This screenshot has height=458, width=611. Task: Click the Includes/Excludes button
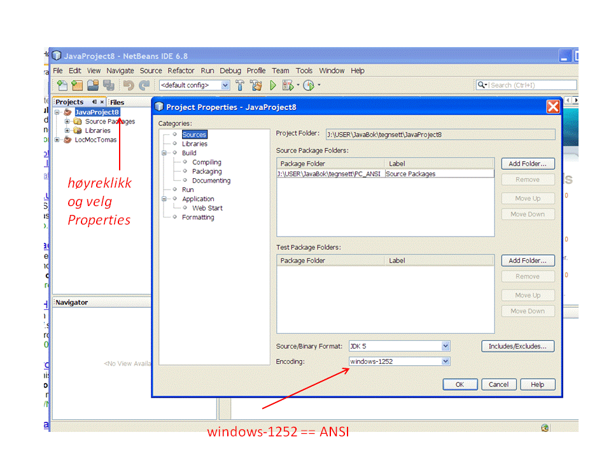click(517, 346)
